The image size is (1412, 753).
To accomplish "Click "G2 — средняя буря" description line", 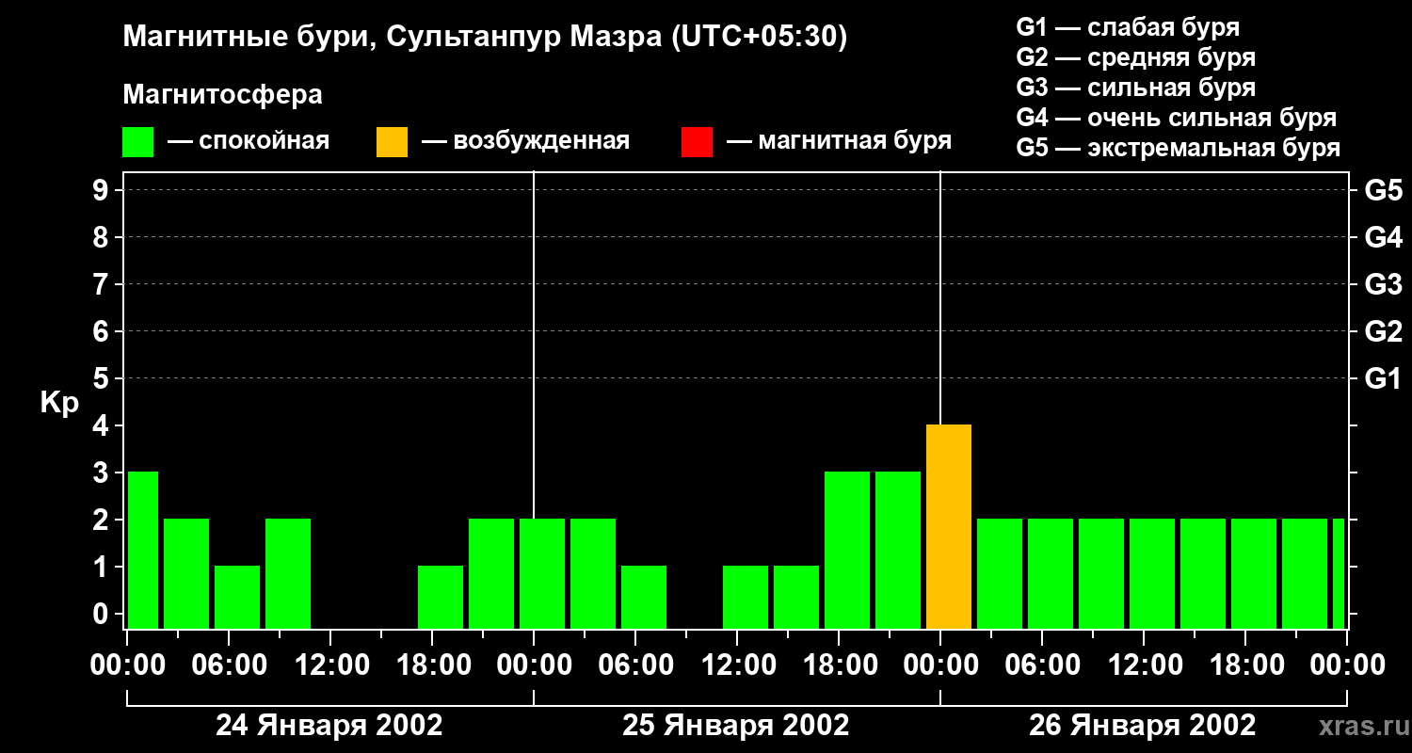I will coord(1135,57).
